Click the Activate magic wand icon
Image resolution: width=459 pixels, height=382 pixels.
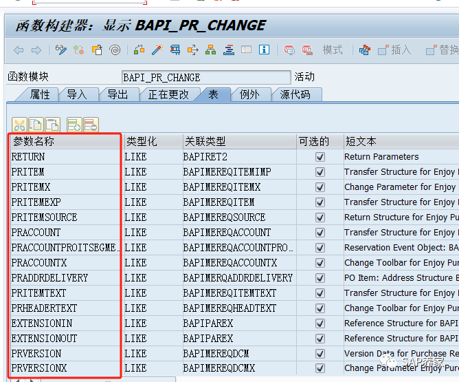pos(157,50)
